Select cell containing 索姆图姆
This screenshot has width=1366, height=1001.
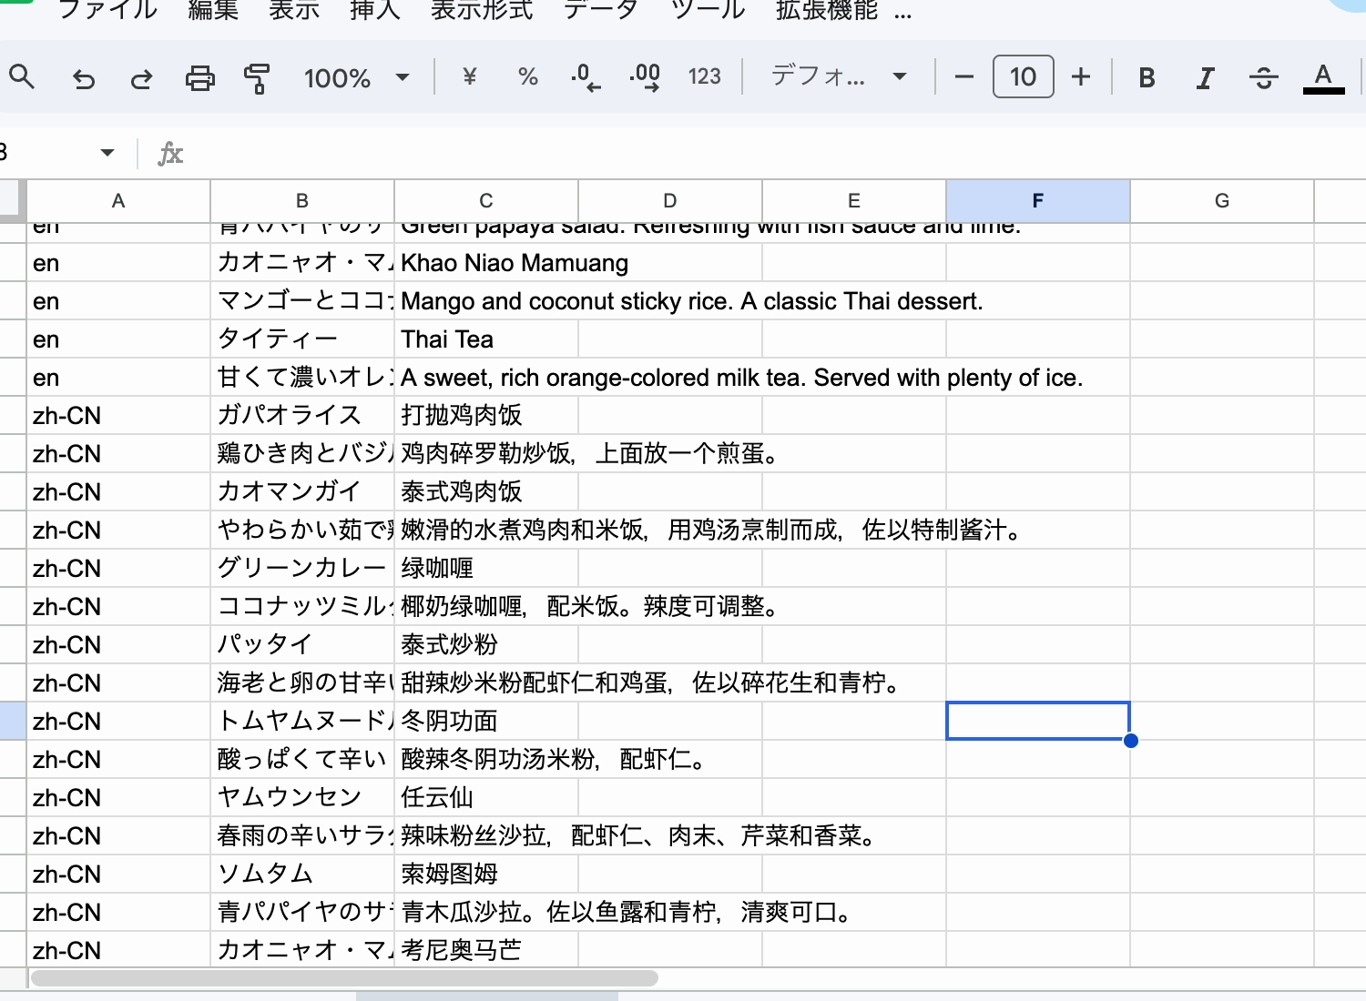486,875
